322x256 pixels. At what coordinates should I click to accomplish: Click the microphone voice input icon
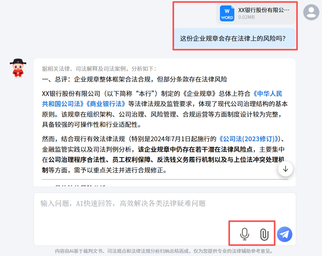pyautogui.click(x=245, y=234)
